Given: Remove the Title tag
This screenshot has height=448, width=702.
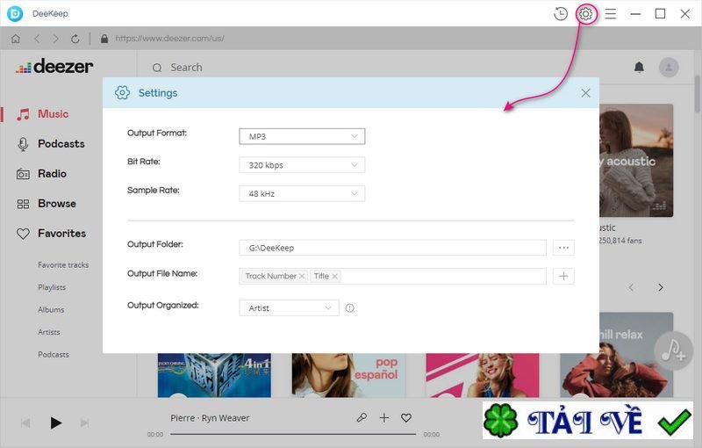Looking at the screenshot, I should [x=334, y=277].
